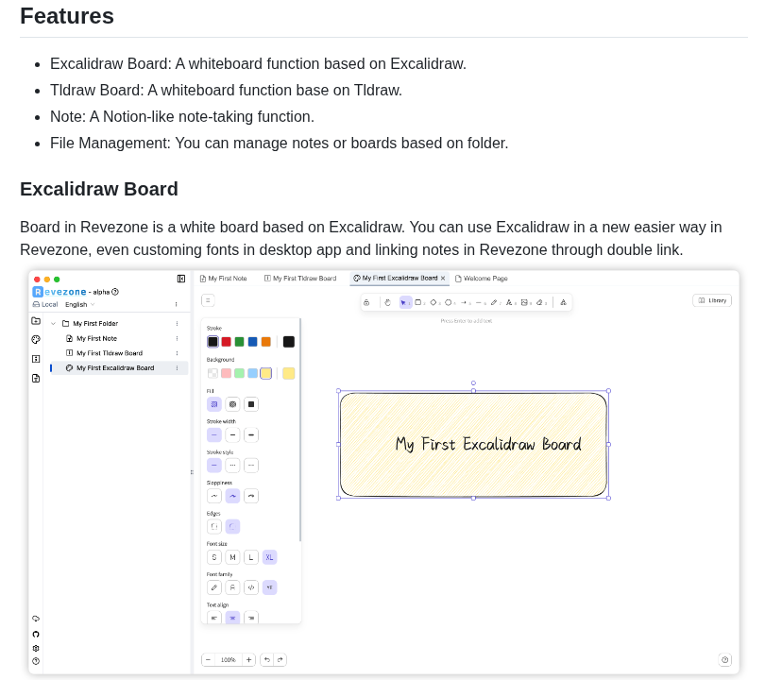765x680 pixels.
Task: Select the rectangle tool
Action: point(418,302)
